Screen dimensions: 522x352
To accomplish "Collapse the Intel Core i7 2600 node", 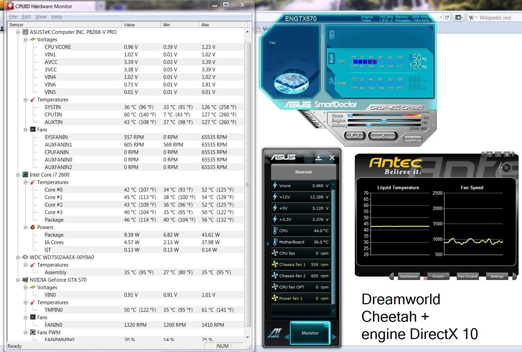I will point(18,175).
